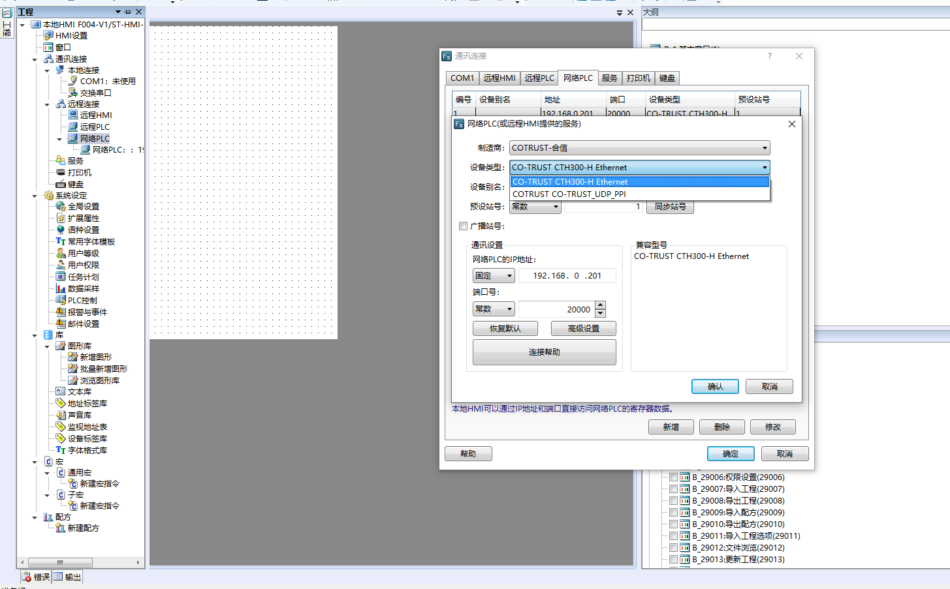Enable the 广播站号 checkbox

pyautogui.click(x=464, y=226)
